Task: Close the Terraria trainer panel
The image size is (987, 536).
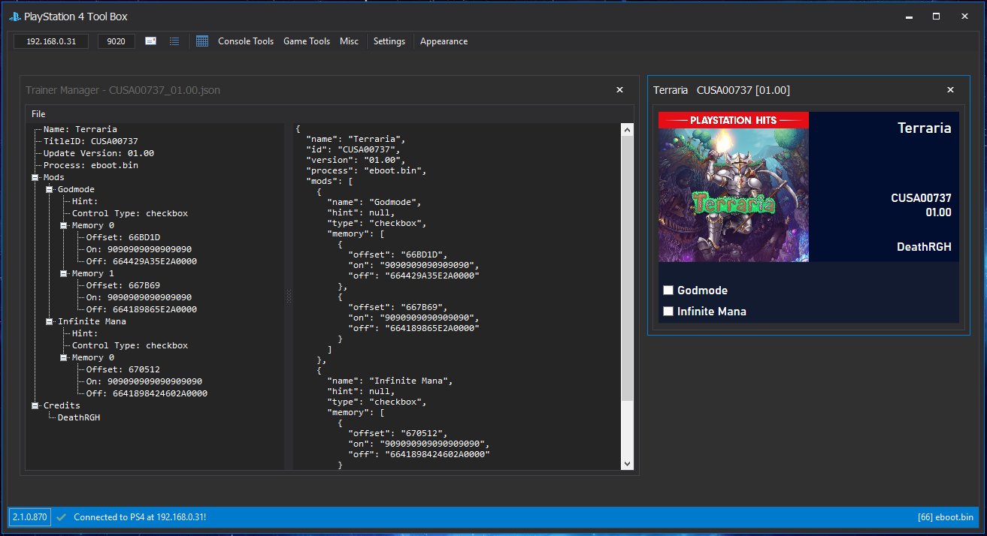Action: tap(950, 90)
